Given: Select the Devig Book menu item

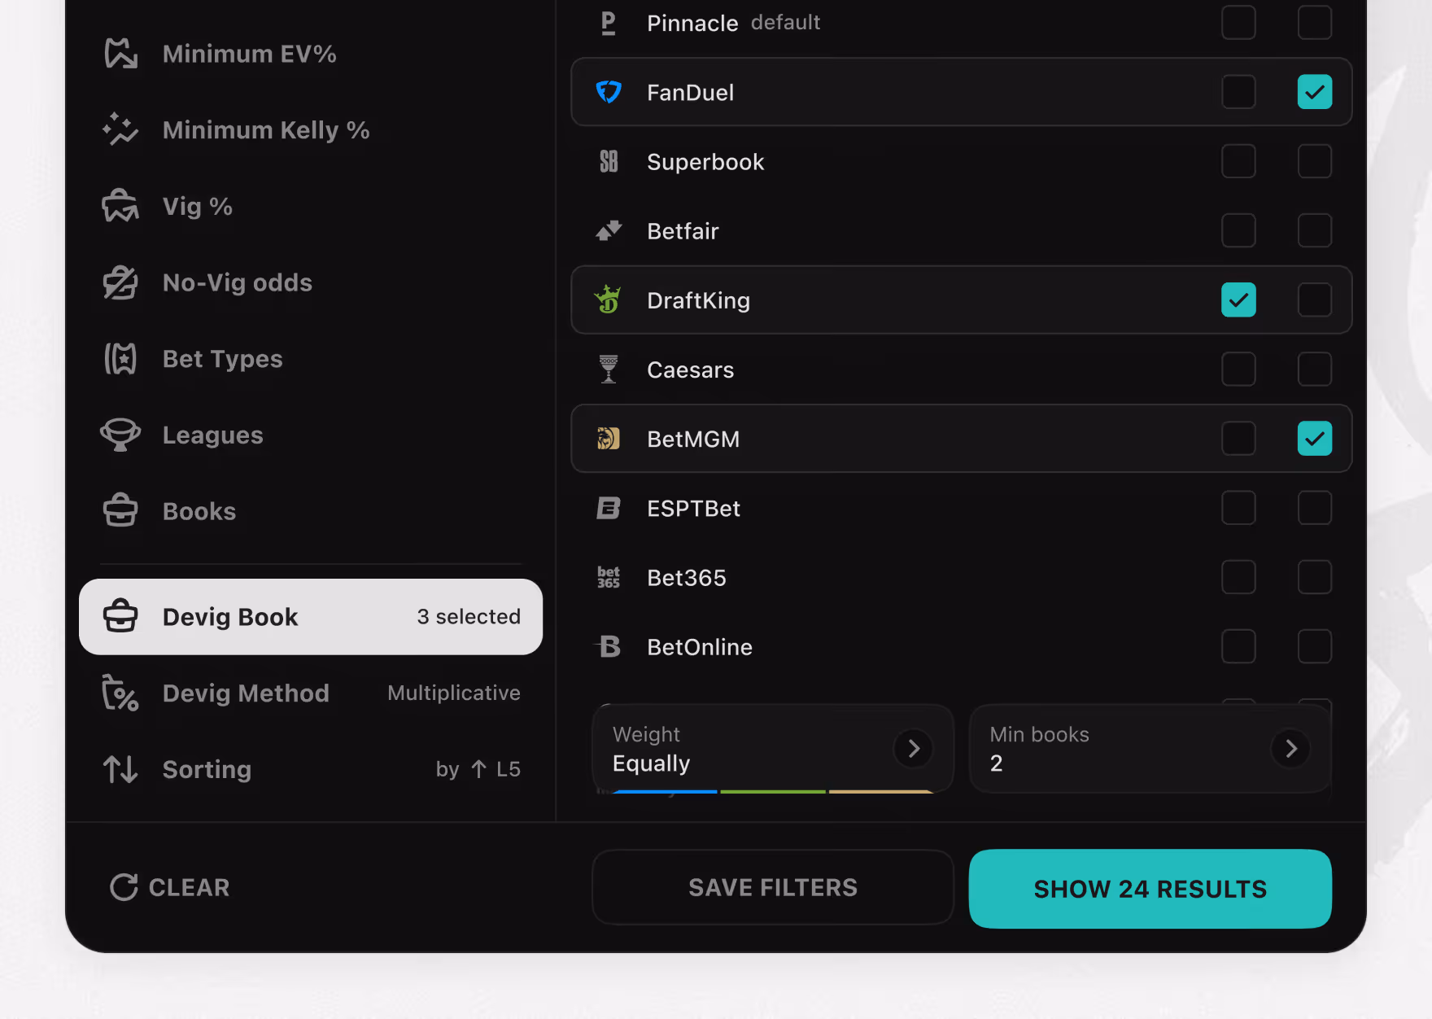Looking at the screenshot, I should (311, 616).
